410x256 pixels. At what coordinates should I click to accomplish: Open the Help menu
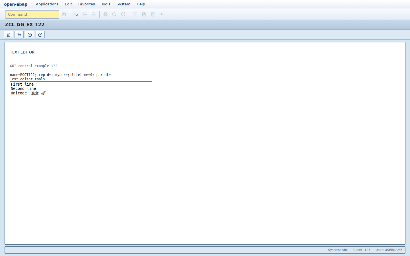[x=141, y=4]
